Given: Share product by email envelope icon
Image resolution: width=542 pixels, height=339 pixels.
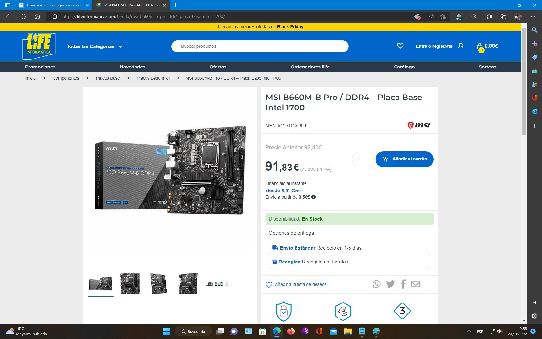Looking at the screenshot, I should tap(416, 284).
